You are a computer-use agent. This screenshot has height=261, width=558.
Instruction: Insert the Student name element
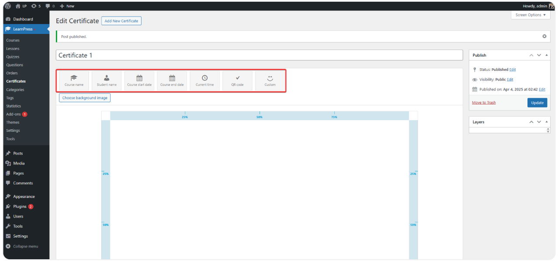106,80
